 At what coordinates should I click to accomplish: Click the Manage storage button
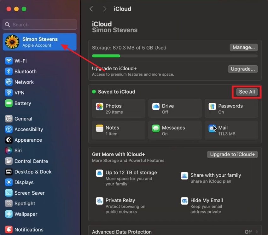tap(243, 48)
